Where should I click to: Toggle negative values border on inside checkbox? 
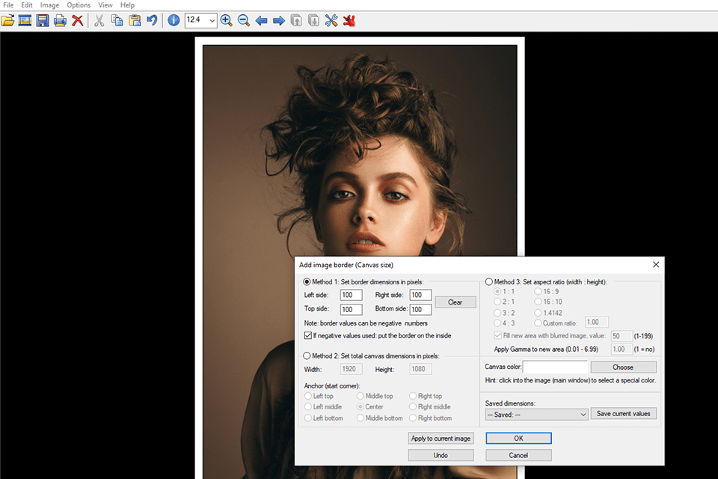(x=308, y=335)
